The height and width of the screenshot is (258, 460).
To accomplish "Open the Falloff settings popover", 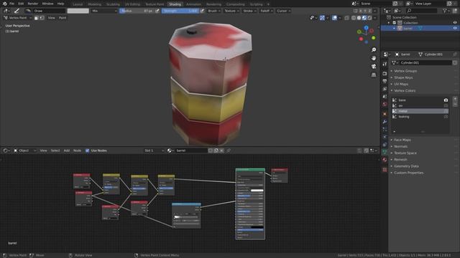I will (266, 11).
